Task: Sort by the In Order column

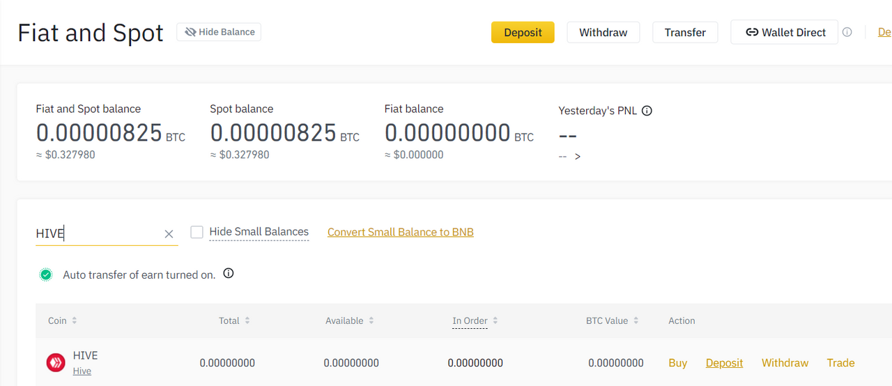Action: [x=475, y=321]
